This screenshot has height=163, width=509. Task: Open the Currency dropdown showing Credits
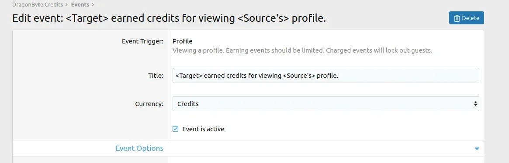coord(325,103)
